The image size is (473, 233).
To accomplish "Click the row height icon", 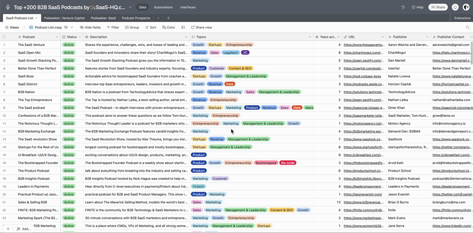I will pyautogui.click(x=183, y=27).
